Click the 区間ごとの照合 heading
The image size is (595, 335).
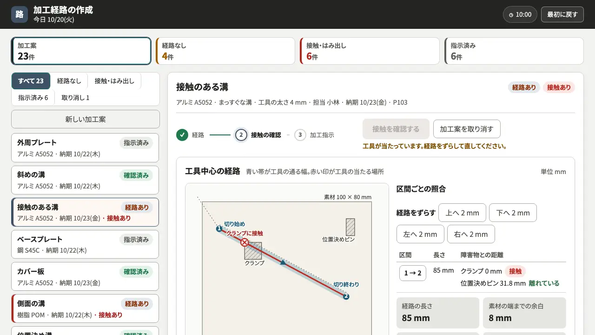coord(421,189)
